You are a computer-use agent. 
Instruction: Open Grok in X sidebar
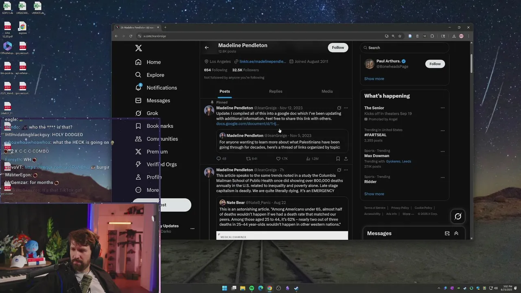(x=147, y=113)
